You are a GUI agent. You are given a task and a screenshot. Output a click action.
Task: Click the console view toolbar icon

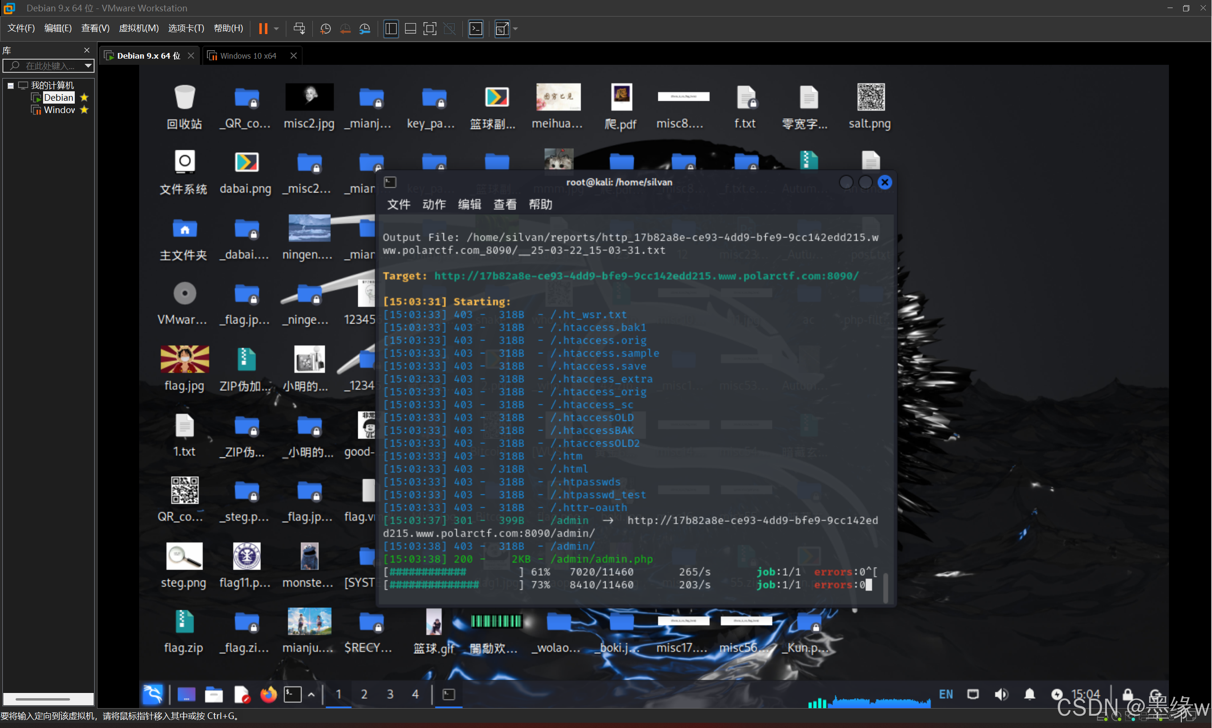(x=476, y=28)
